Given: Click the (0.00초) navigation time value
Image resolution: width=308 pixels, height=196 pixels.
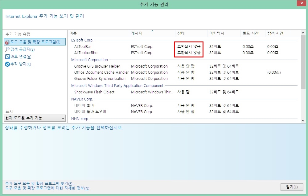Looking at the screenshot, I should tap(274, 72).
